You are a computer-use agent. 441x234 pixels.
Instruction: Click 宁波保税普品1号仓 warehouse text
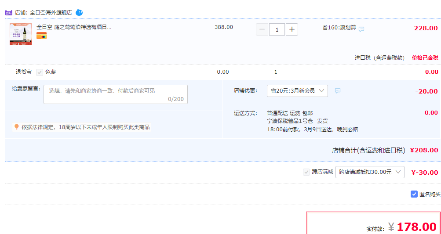290,121
